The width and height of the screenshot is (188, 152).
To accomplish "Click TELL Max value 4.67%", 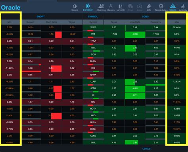I will tap(177, 48).
